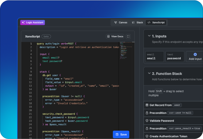The width and height of the screenshot is (203, 139).
Task: Click the user tag in Get Record From
Action: [x=177, y=105]
